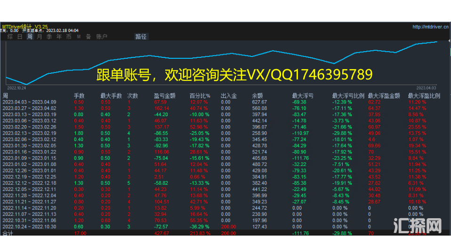Select the 周 weekly statistics tab
This screenshot has width=451, height=237.
[x=30, y=37]
